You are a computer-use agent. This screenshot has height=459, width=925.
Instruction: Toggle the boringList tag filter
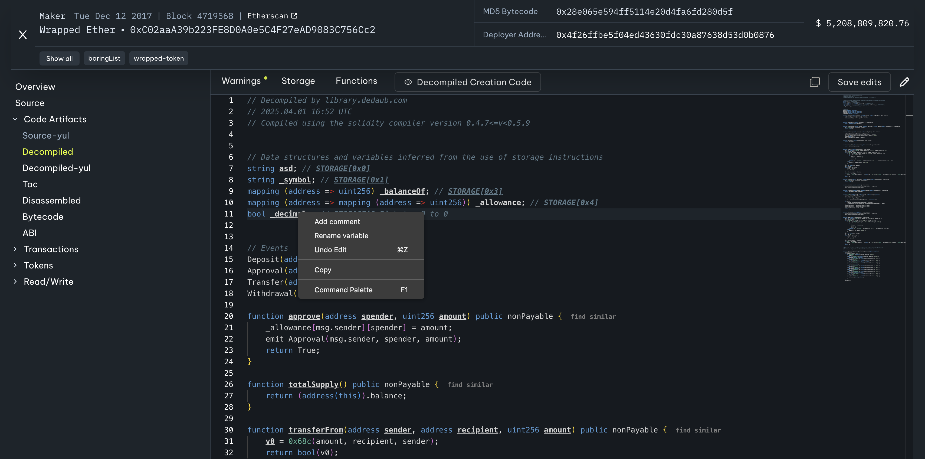tap(104, 58)
